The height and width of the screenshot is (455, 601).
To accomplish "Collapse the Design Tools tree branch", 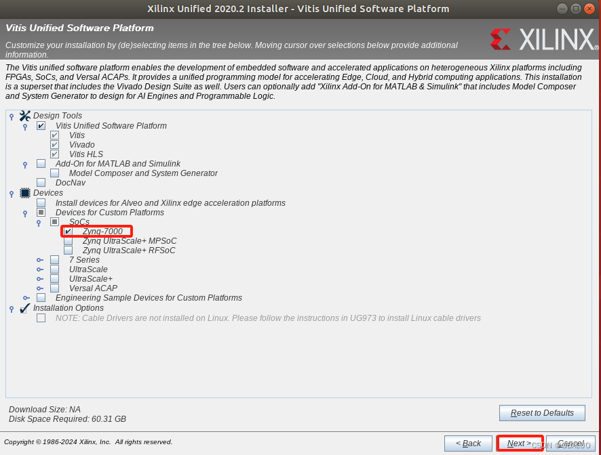I will [11, 115].
